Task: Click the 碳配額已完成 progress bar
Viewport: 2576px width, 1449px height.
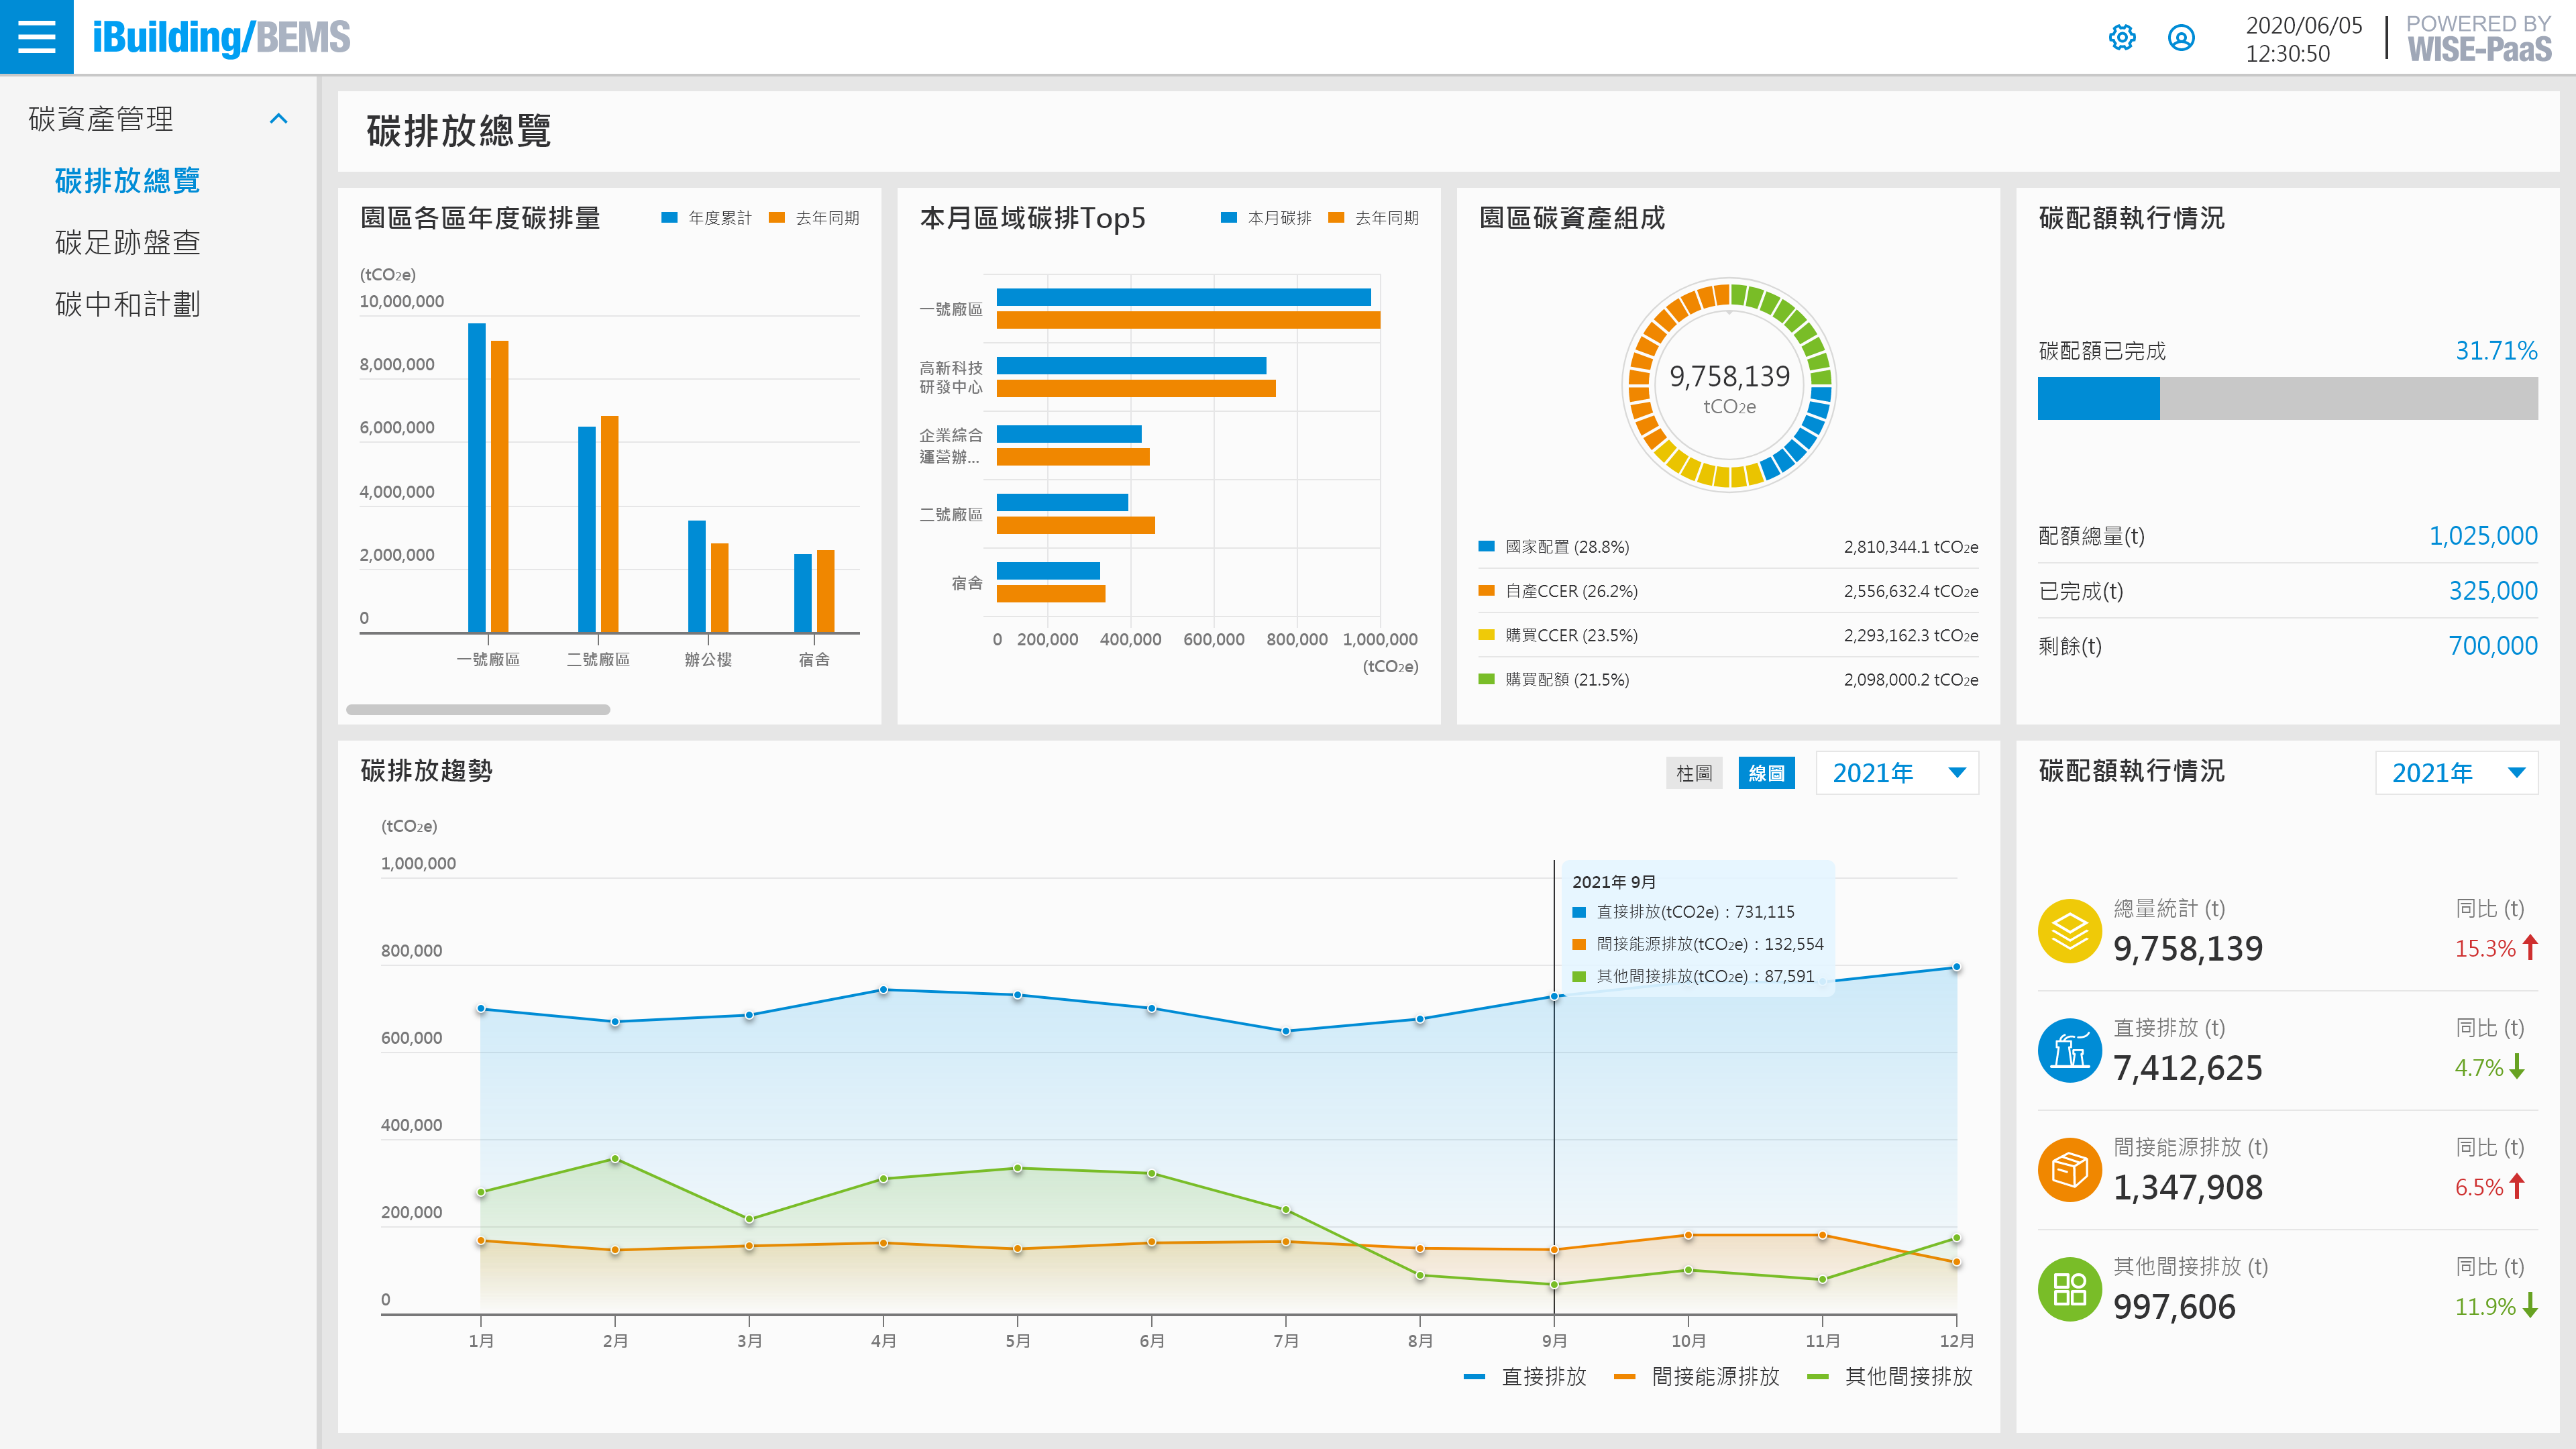Action: [2287, 399]
